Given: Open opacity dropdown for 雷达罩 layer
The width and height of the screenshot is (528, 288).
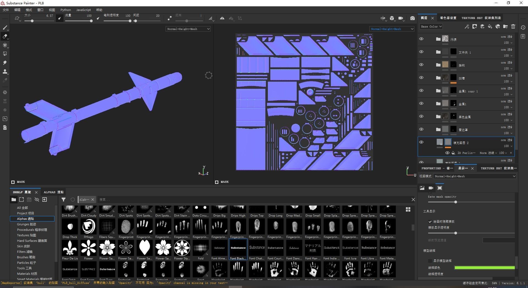Looking at the screenshot, I should coord(508,133).
